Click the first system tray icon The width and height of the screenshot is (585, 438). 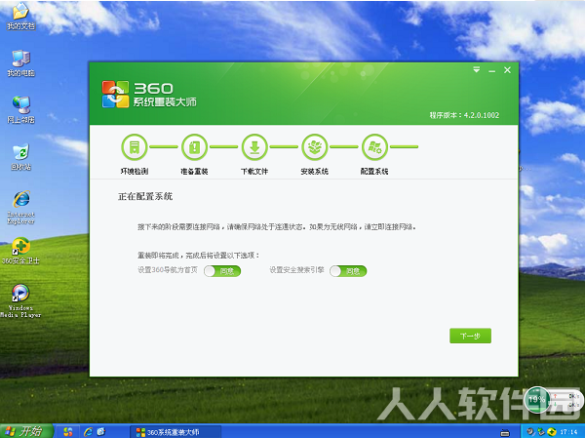pyautogui.click(x=530, y=432)
